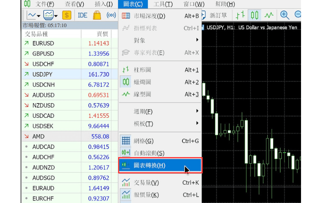Click the 市場深度 menu icon
The width and height of the screenshot is (325, 203).
[x=126, y=16]
